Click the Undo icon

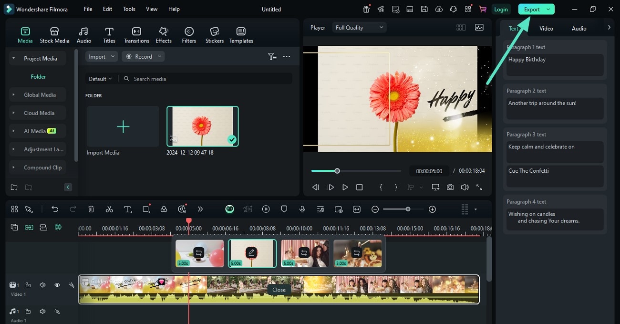pyautogui.click(x=55, y=209)
